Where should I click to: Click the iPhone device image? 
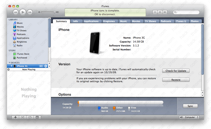[x=95, y=43]
